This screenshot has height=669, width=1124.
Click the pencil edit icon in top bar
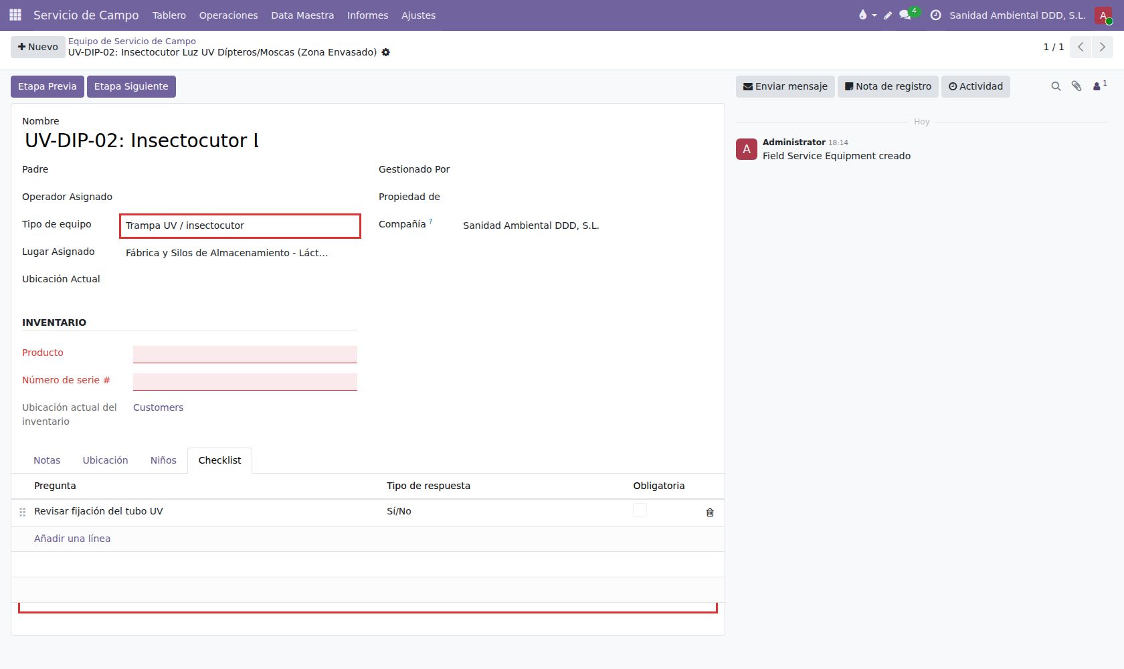tap(888, 15)
